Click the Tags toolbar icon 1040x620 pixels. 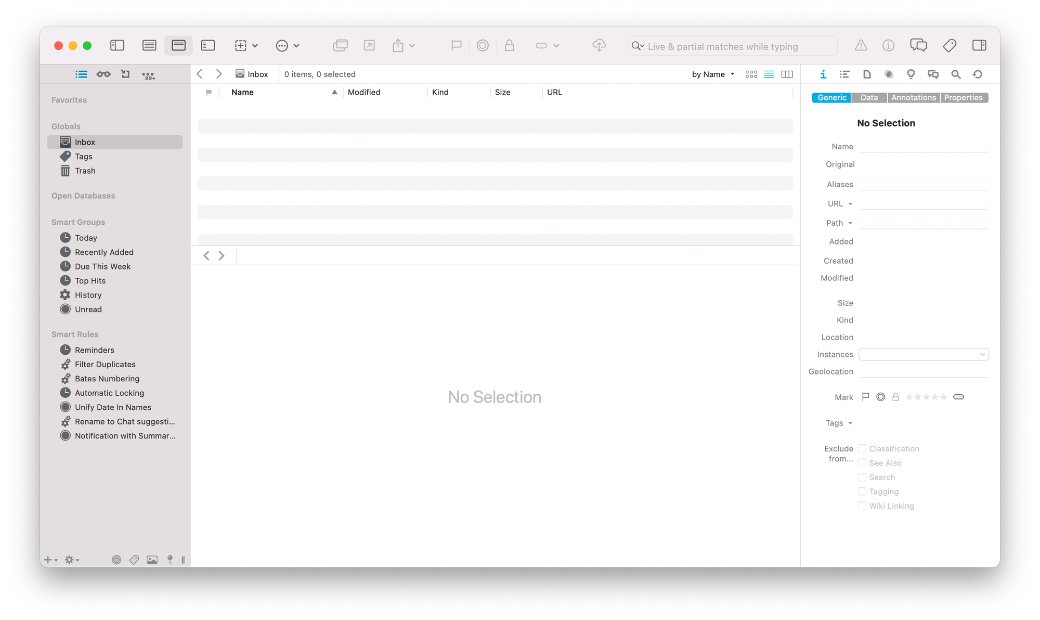949,46
